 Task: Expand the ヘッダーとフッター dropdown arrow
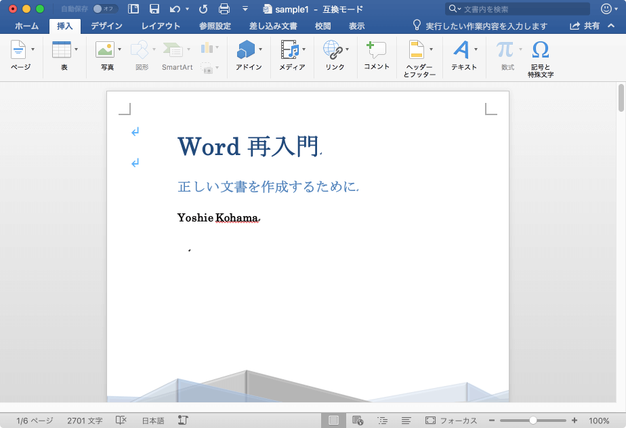point(431,49)
